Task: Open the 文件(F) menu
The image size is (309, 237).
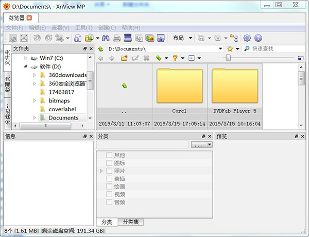Action: (14, 28)
